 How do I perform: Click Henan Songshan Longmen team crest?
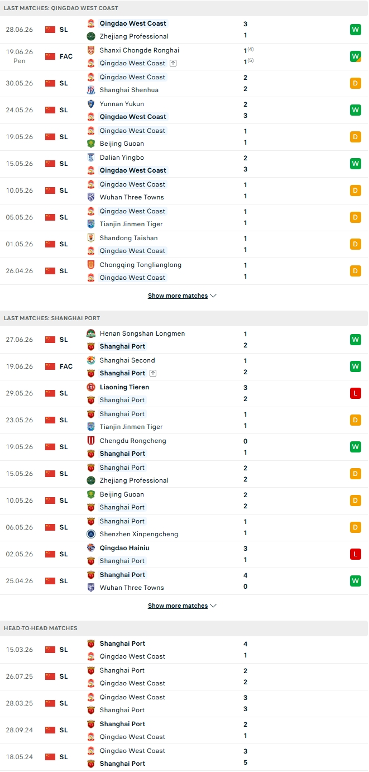tap(91, 333)
